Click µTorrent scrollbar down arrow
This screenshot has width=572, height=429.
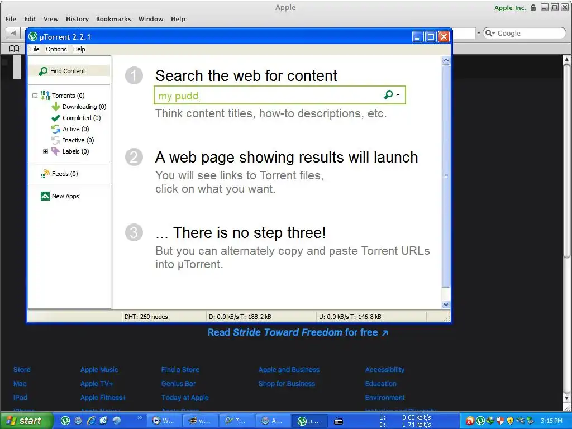(446, 304)
